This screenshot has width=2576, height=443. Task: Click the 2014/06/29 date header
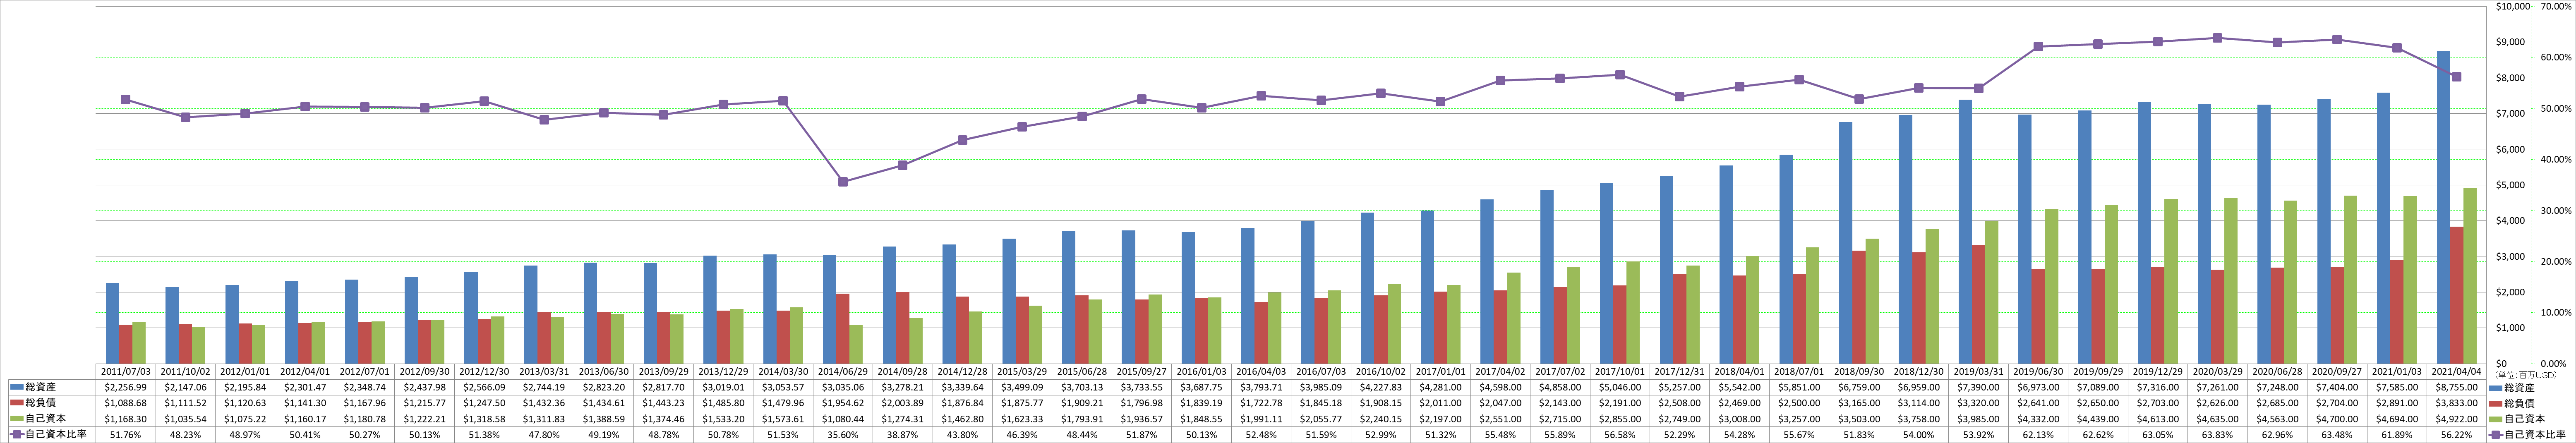843,371
